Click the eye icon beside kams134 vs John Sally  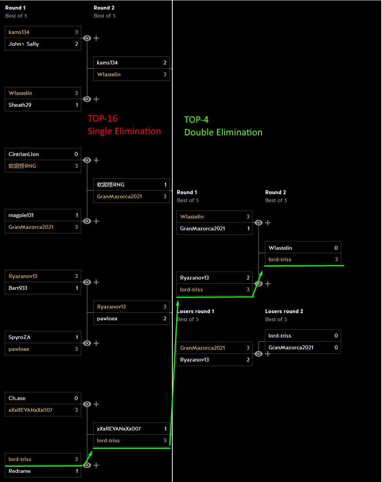[87, 38]
